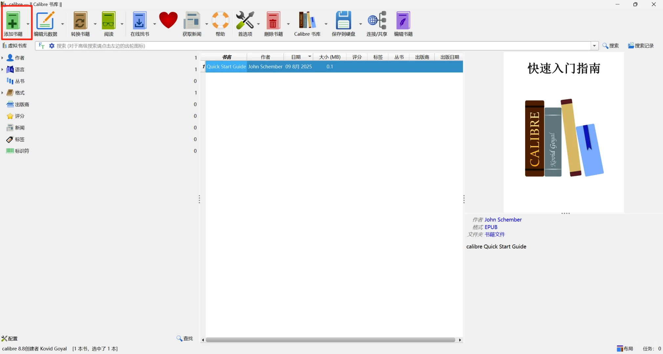The width and height of the screenshot is (663, 354).
Task: Sort by 日期 date column header
Action: point(298,57)
